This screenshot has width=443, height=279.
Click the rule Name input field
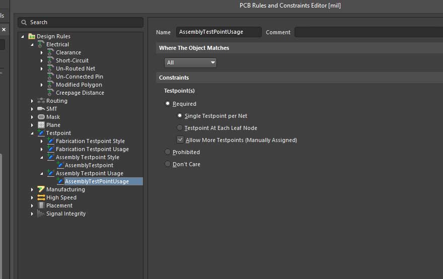point(218,32)
